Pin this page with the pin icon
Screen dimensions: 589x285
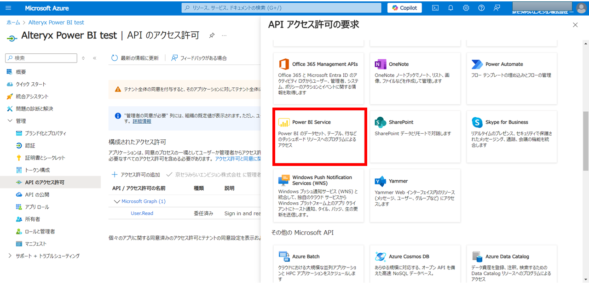(x=212, y=35)
